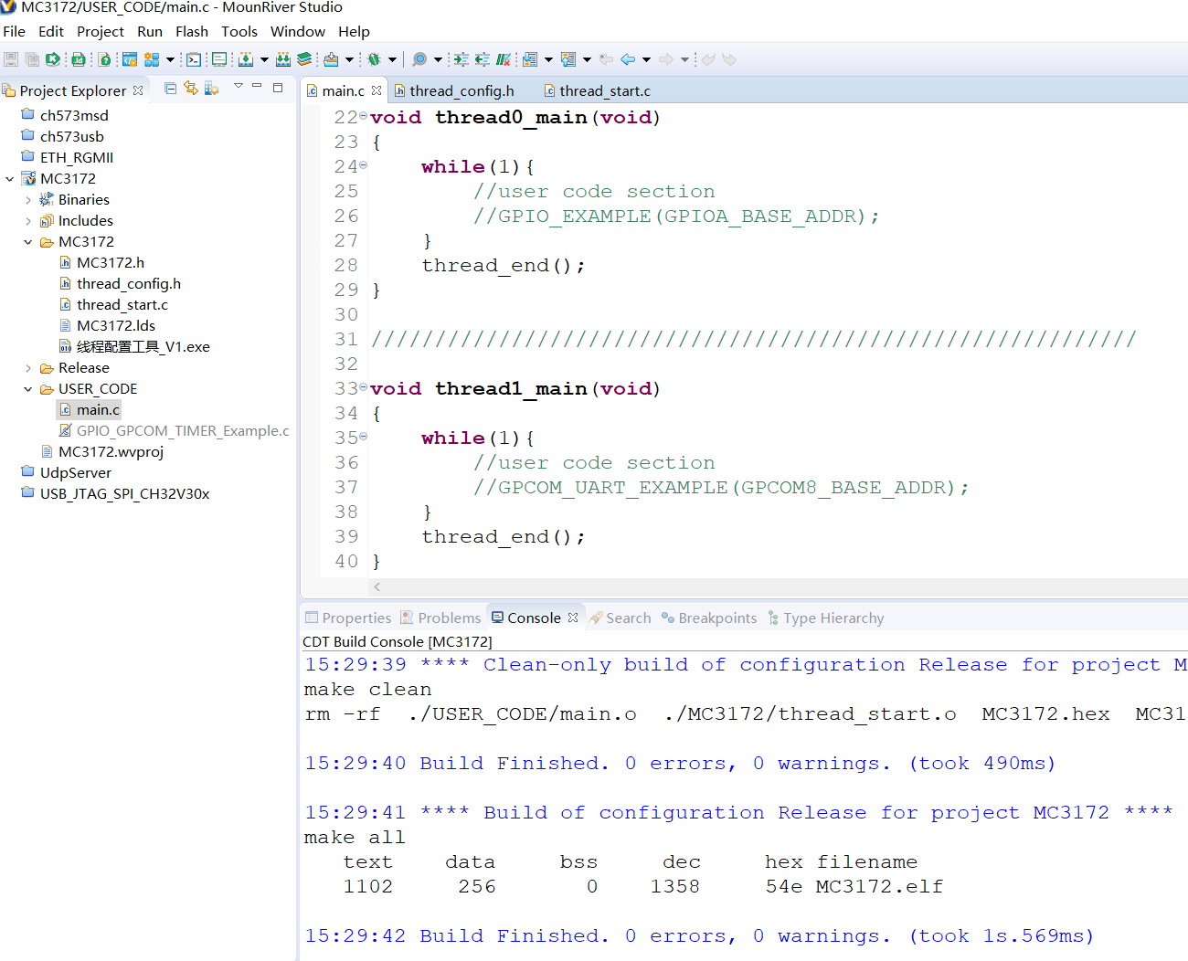
Task: Close the Console view tab
Action: click(x=573, y=618)
